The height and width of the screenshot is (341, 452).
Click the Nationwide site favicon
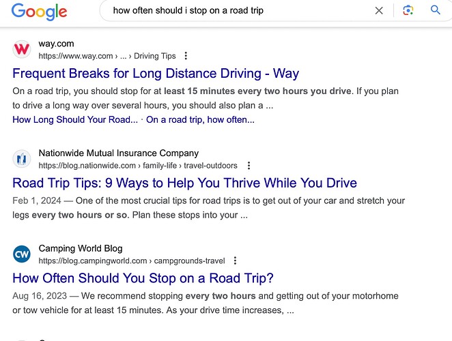(22, 159)
